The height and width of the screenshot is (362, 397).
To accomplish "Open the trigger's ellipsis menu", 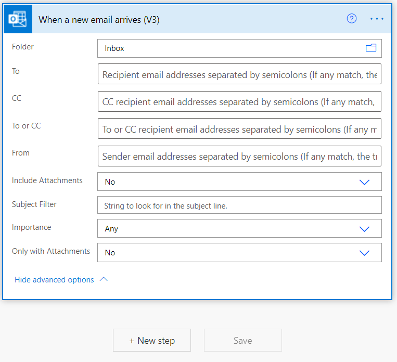I will [x=377, y=19].
